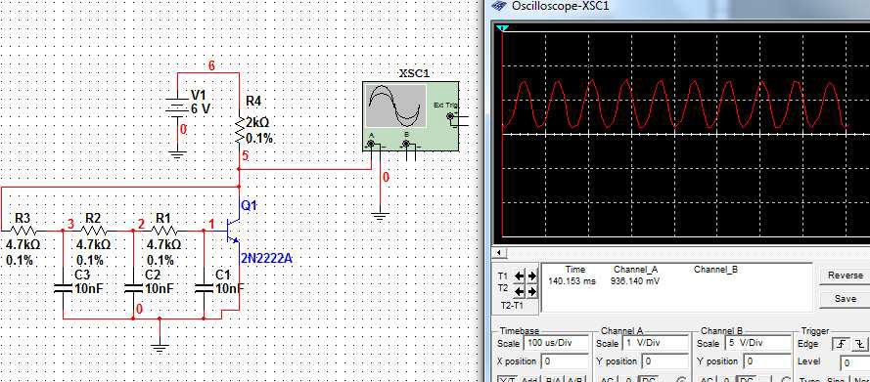
Task: Click the 10nF value label under C3
Action: point(88,288)
